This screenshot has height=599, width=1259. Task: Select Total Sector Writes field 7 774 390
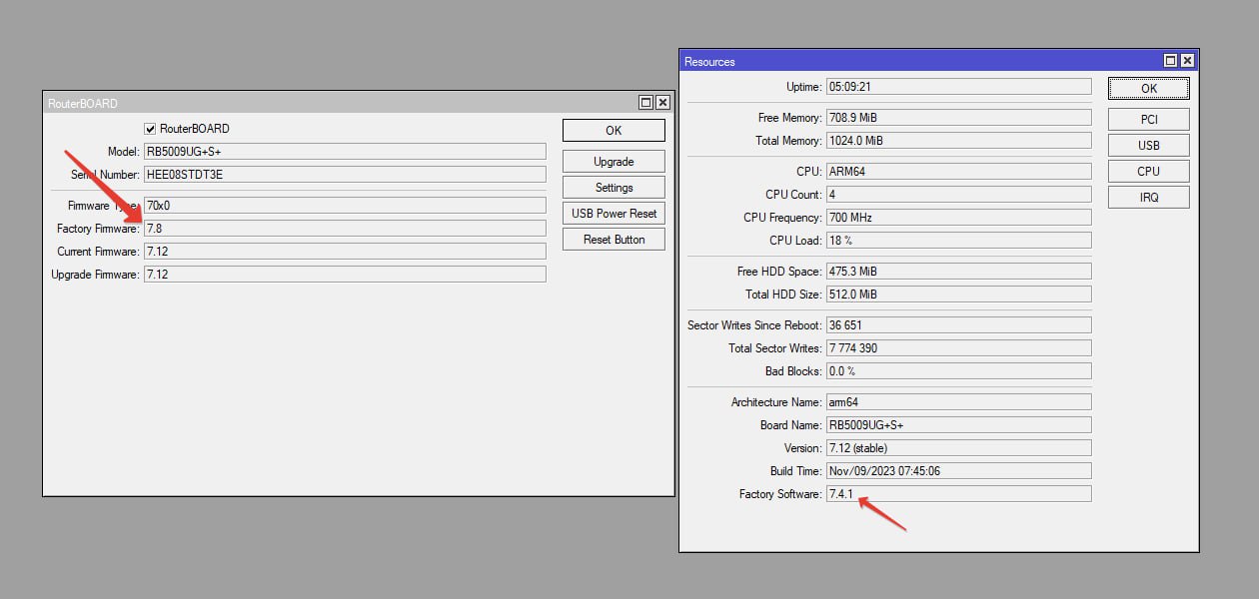point(958,348)
